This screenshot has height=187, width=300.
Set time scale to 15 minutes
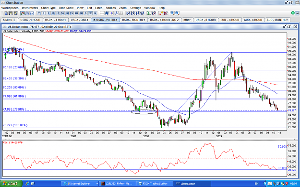(58, 13)
